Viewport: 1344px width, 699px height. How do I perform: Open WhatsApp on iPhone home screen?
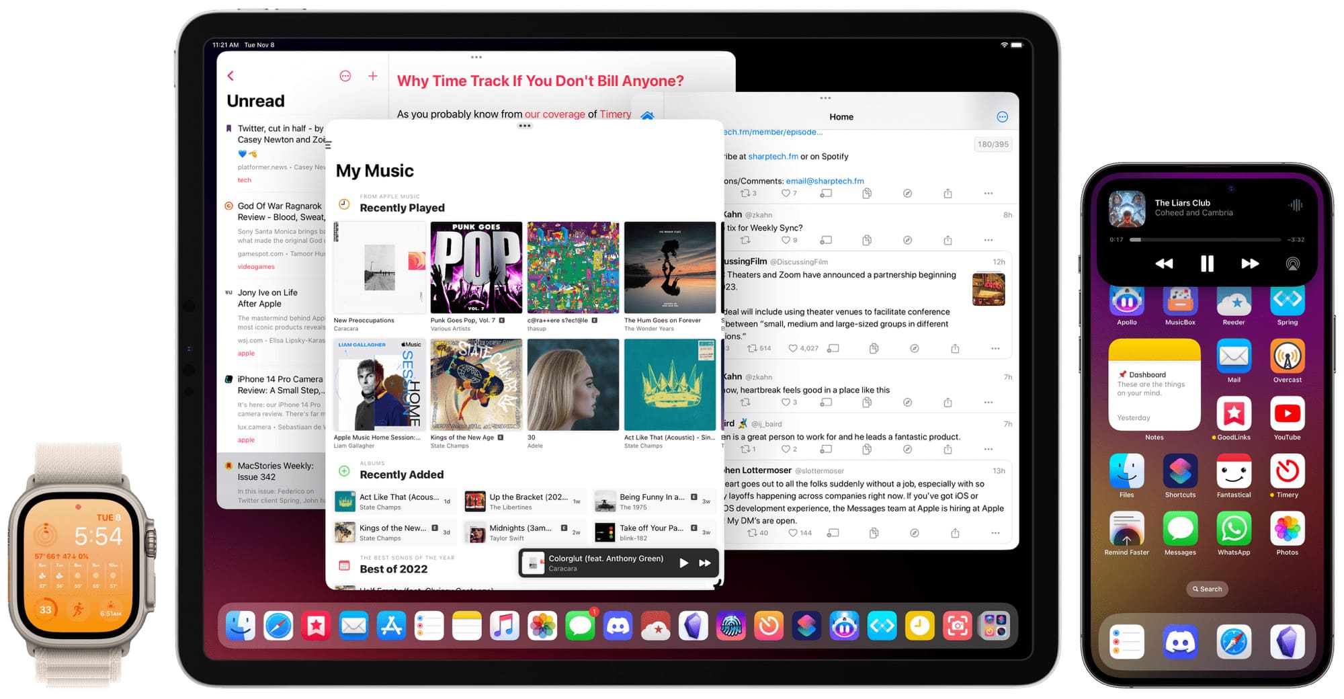(x=1234, y=528)
